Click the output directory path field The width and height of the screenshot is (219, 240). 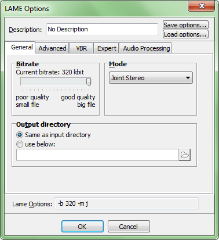(x=97, y=155)
